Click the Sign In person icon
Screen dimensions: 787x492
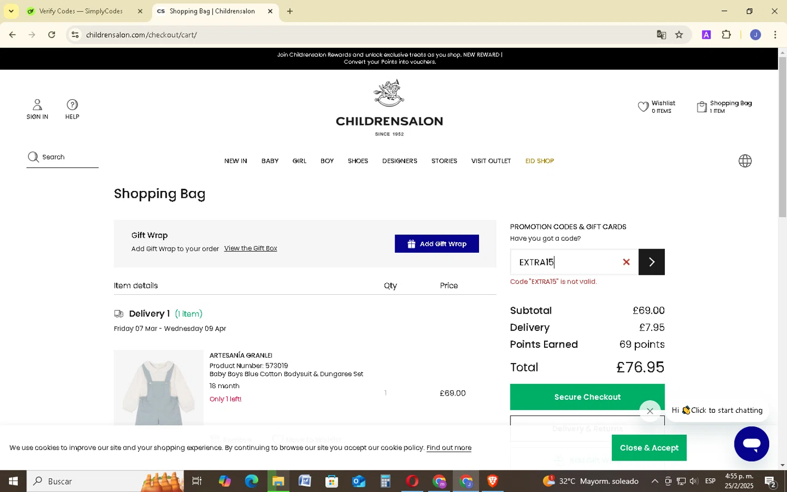click(x=37, y=104)
